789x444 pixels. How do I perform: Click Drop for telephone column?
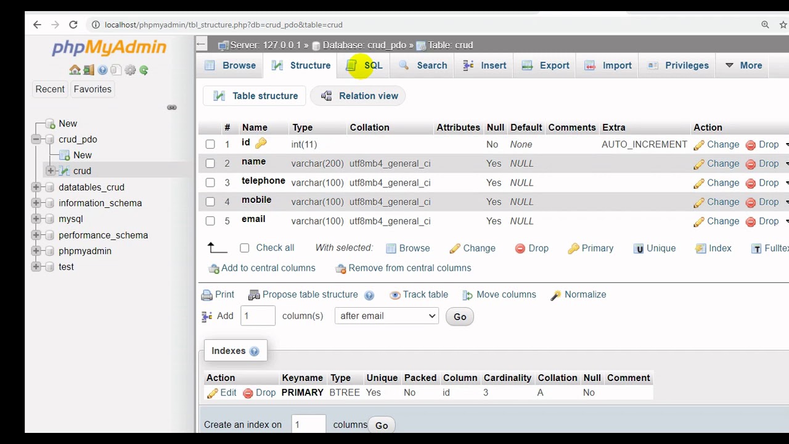pos(762,183)
